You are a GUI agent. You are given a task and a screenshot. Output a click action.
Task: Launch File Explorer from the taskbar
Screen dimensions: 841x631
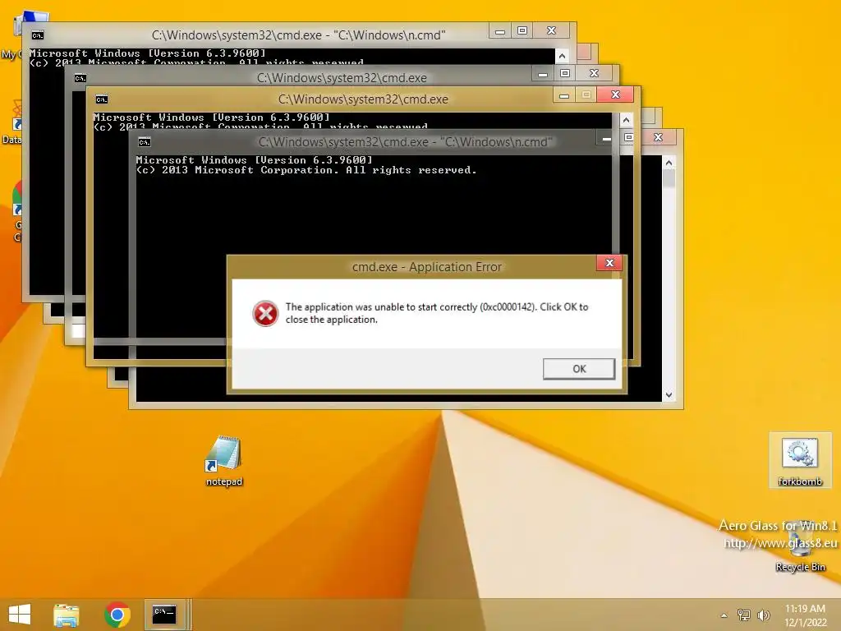tap(66, 615)
